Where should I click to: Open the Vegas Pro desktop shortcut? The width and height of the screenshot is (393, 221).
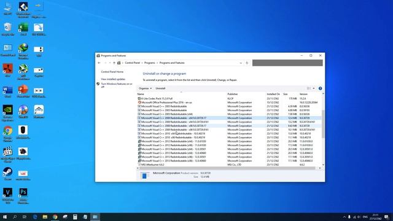point(8,195)
